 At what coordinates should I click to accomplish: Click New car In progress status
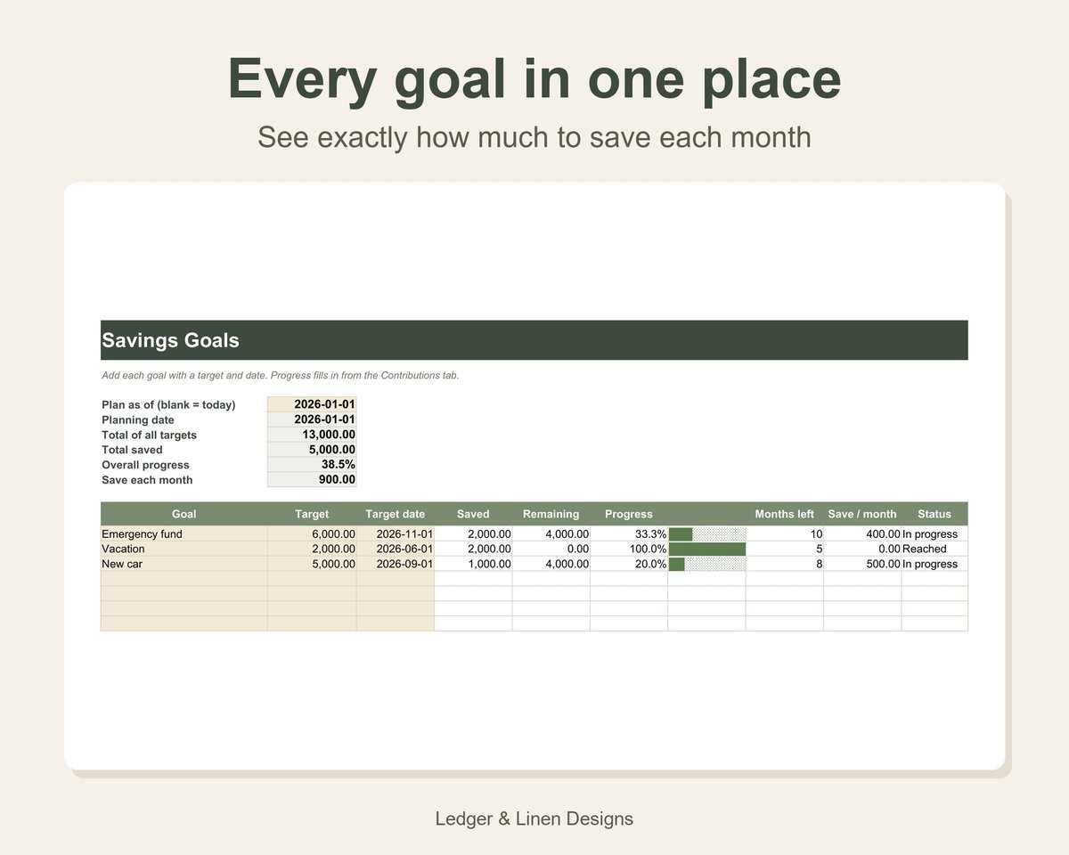click(x=934, y=565)
